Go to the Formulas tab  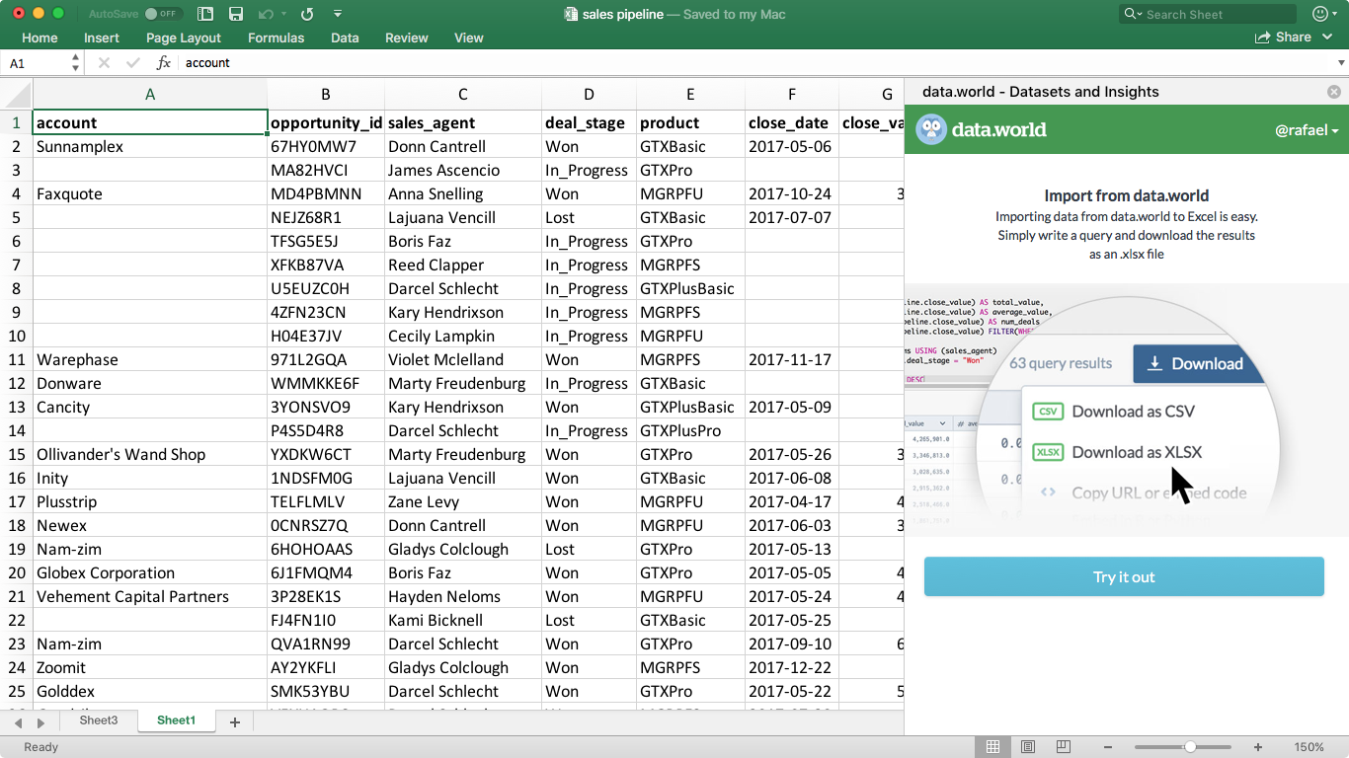[277, 38]
